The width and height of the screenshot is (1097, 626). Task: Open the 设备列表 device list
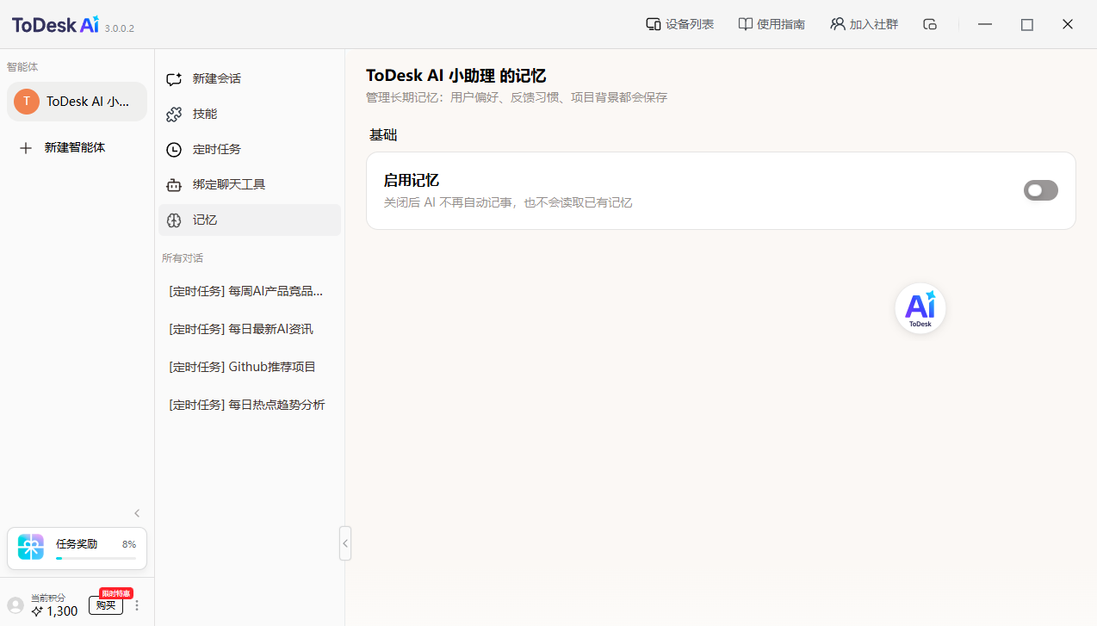click(x=679, y=24)
